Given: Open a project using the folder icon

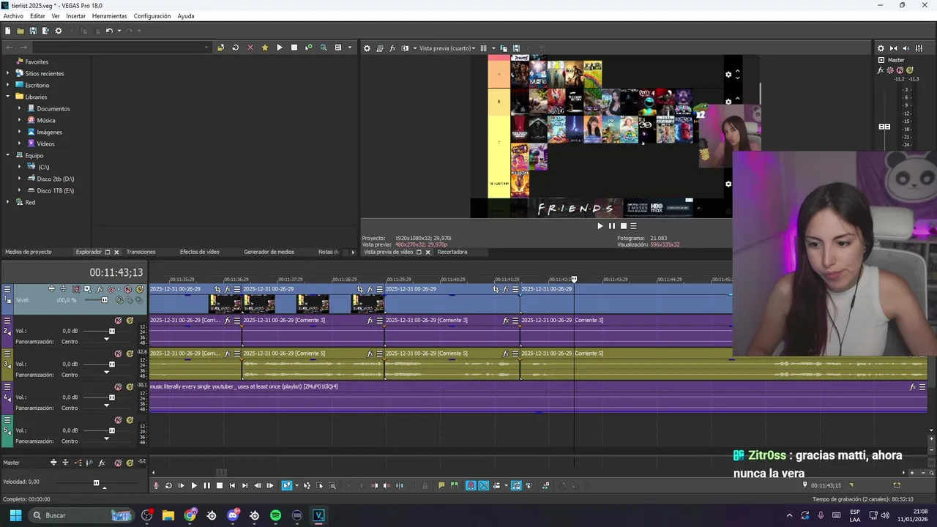Looking at the screenshot, I should [x=20, y=31].
